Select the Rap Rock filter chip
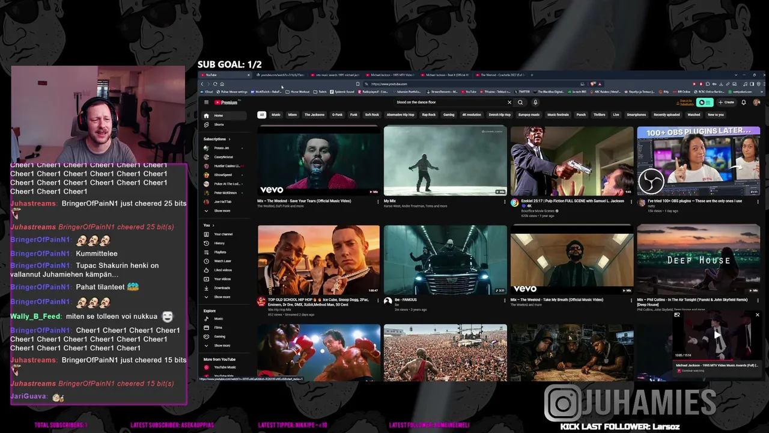The height and width of the screenshot is (433, 769). point(429,115)
